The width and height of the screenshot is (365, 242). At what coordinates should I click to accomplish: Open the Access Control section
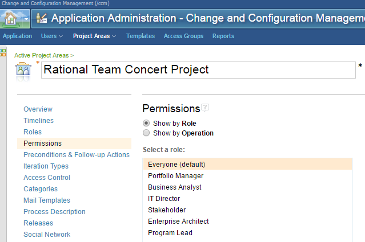pyautogui.click(x=46, y=178)
